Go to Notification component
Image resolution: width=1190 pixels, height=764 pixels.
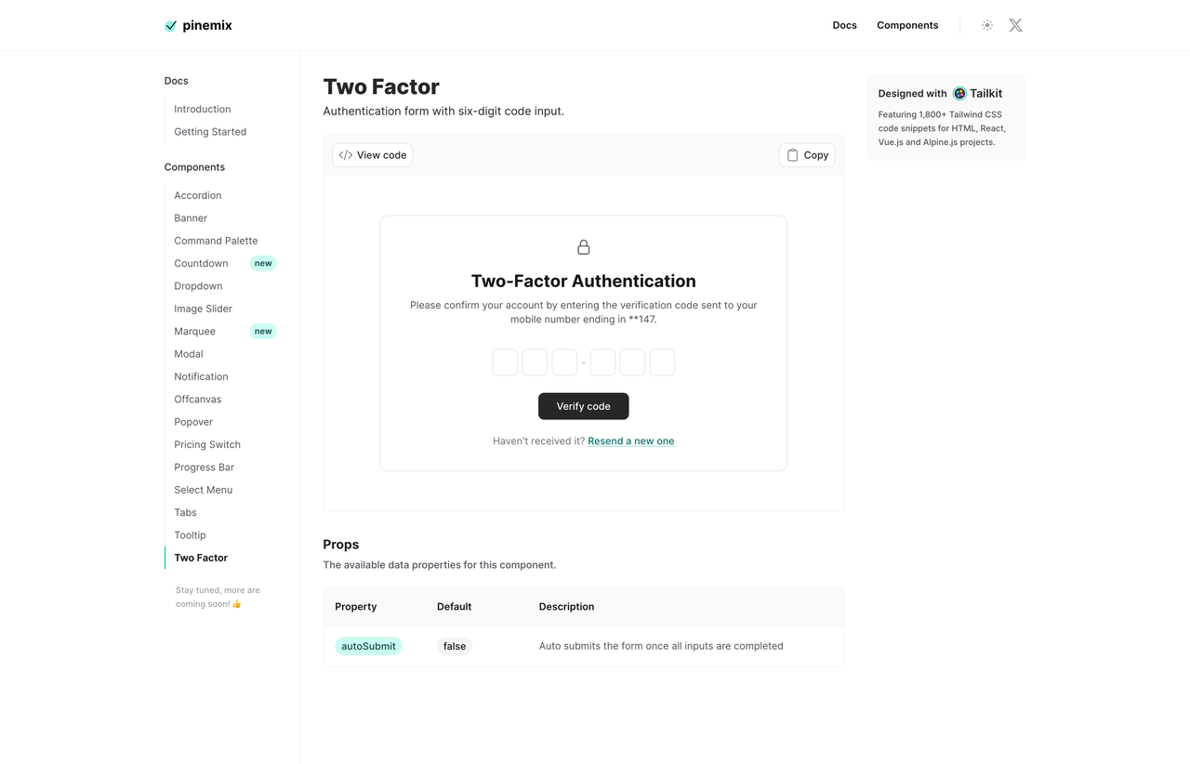[201, 376]
